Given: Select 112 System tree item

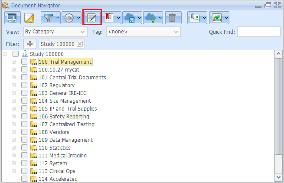Looking at the screenshot, I should click(x=53, y=163).
